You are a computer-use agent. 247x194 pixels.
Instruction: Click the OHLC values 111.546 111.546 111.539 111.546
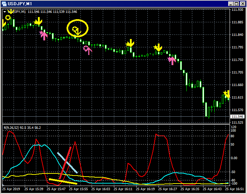pos(53,11)
